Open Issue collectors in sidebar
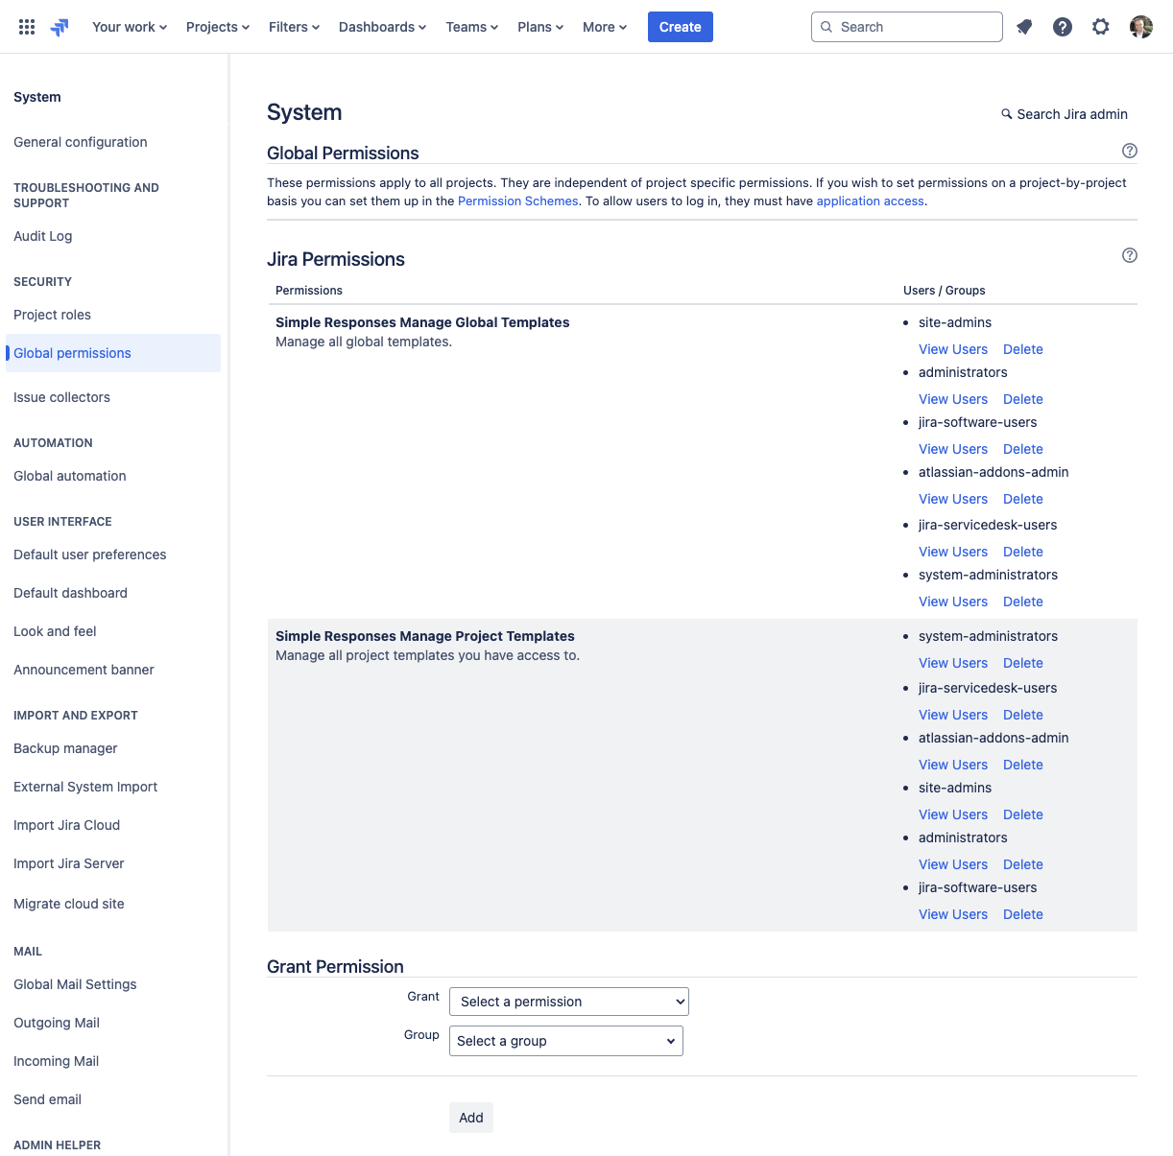 tap(62, 397)
